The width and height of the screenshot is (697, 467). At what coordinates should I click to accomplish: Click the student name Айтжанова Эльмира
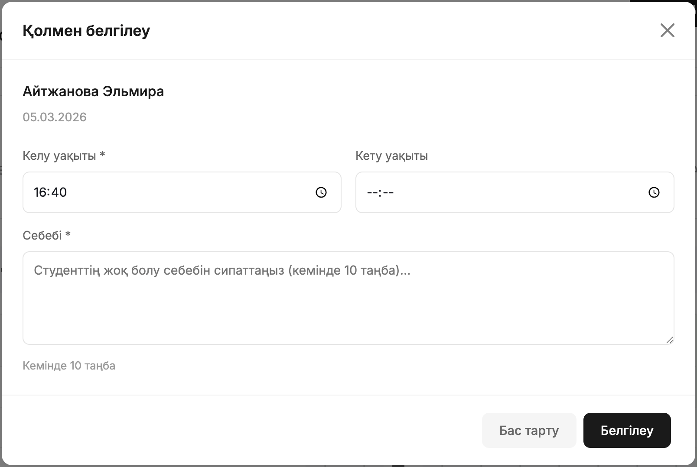pyautogui.click(x=93, y=91)
